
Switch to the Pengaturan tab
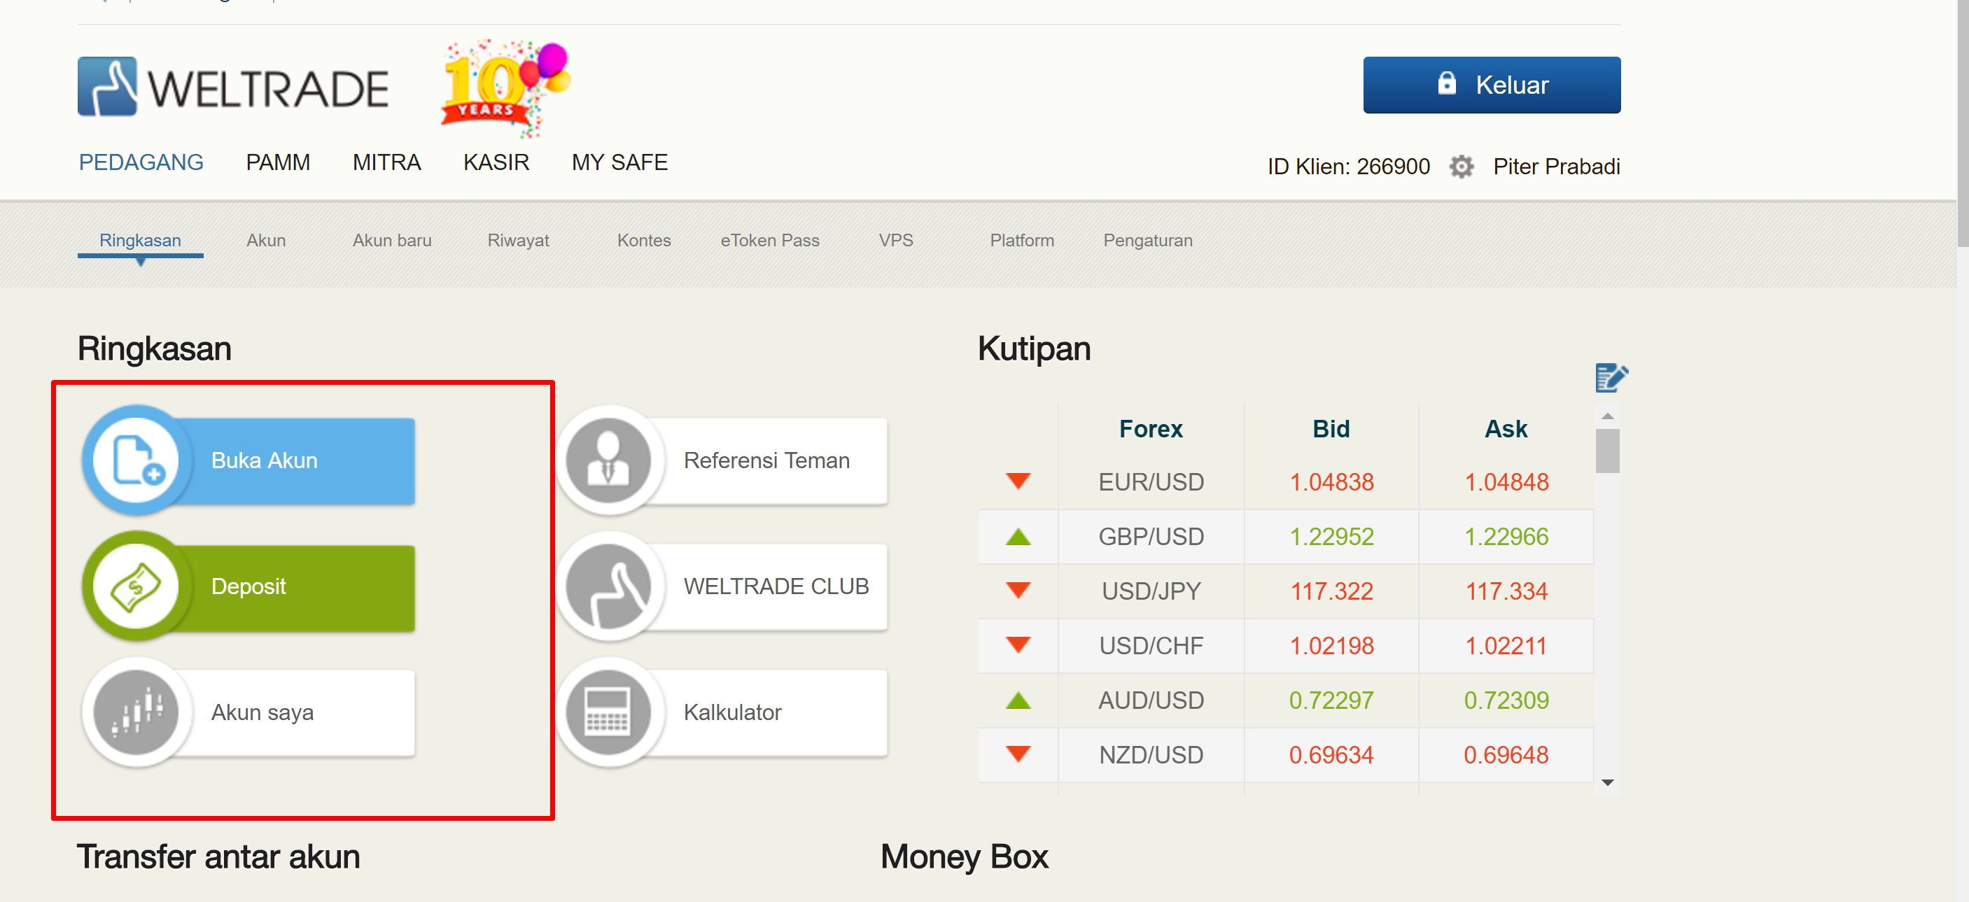pyautogui.click(x=1148, y=240)
